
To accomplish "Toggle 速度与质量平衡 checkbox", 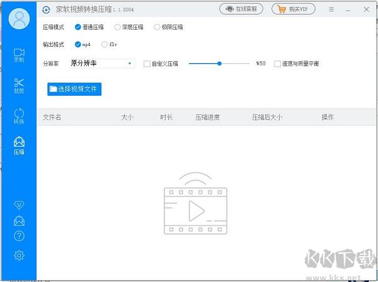I will coord(277,64).
